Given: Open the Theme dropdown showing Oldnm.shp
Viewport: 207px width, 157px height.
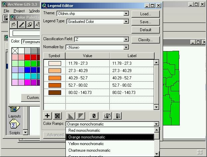Looking at the screenshot, I should click(x=93, y=14).
